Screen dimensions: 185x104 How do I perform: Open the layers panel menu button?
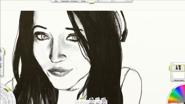173,64
